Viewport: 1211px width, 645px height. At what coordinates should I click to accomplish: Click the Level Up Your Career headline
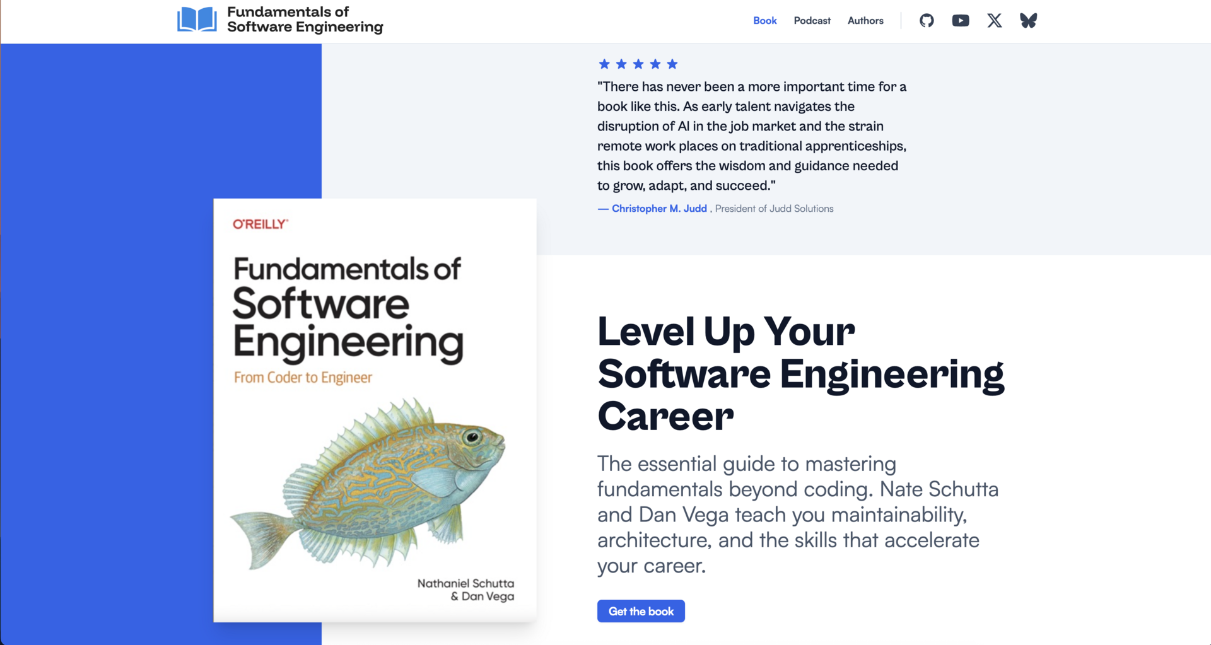800,373
